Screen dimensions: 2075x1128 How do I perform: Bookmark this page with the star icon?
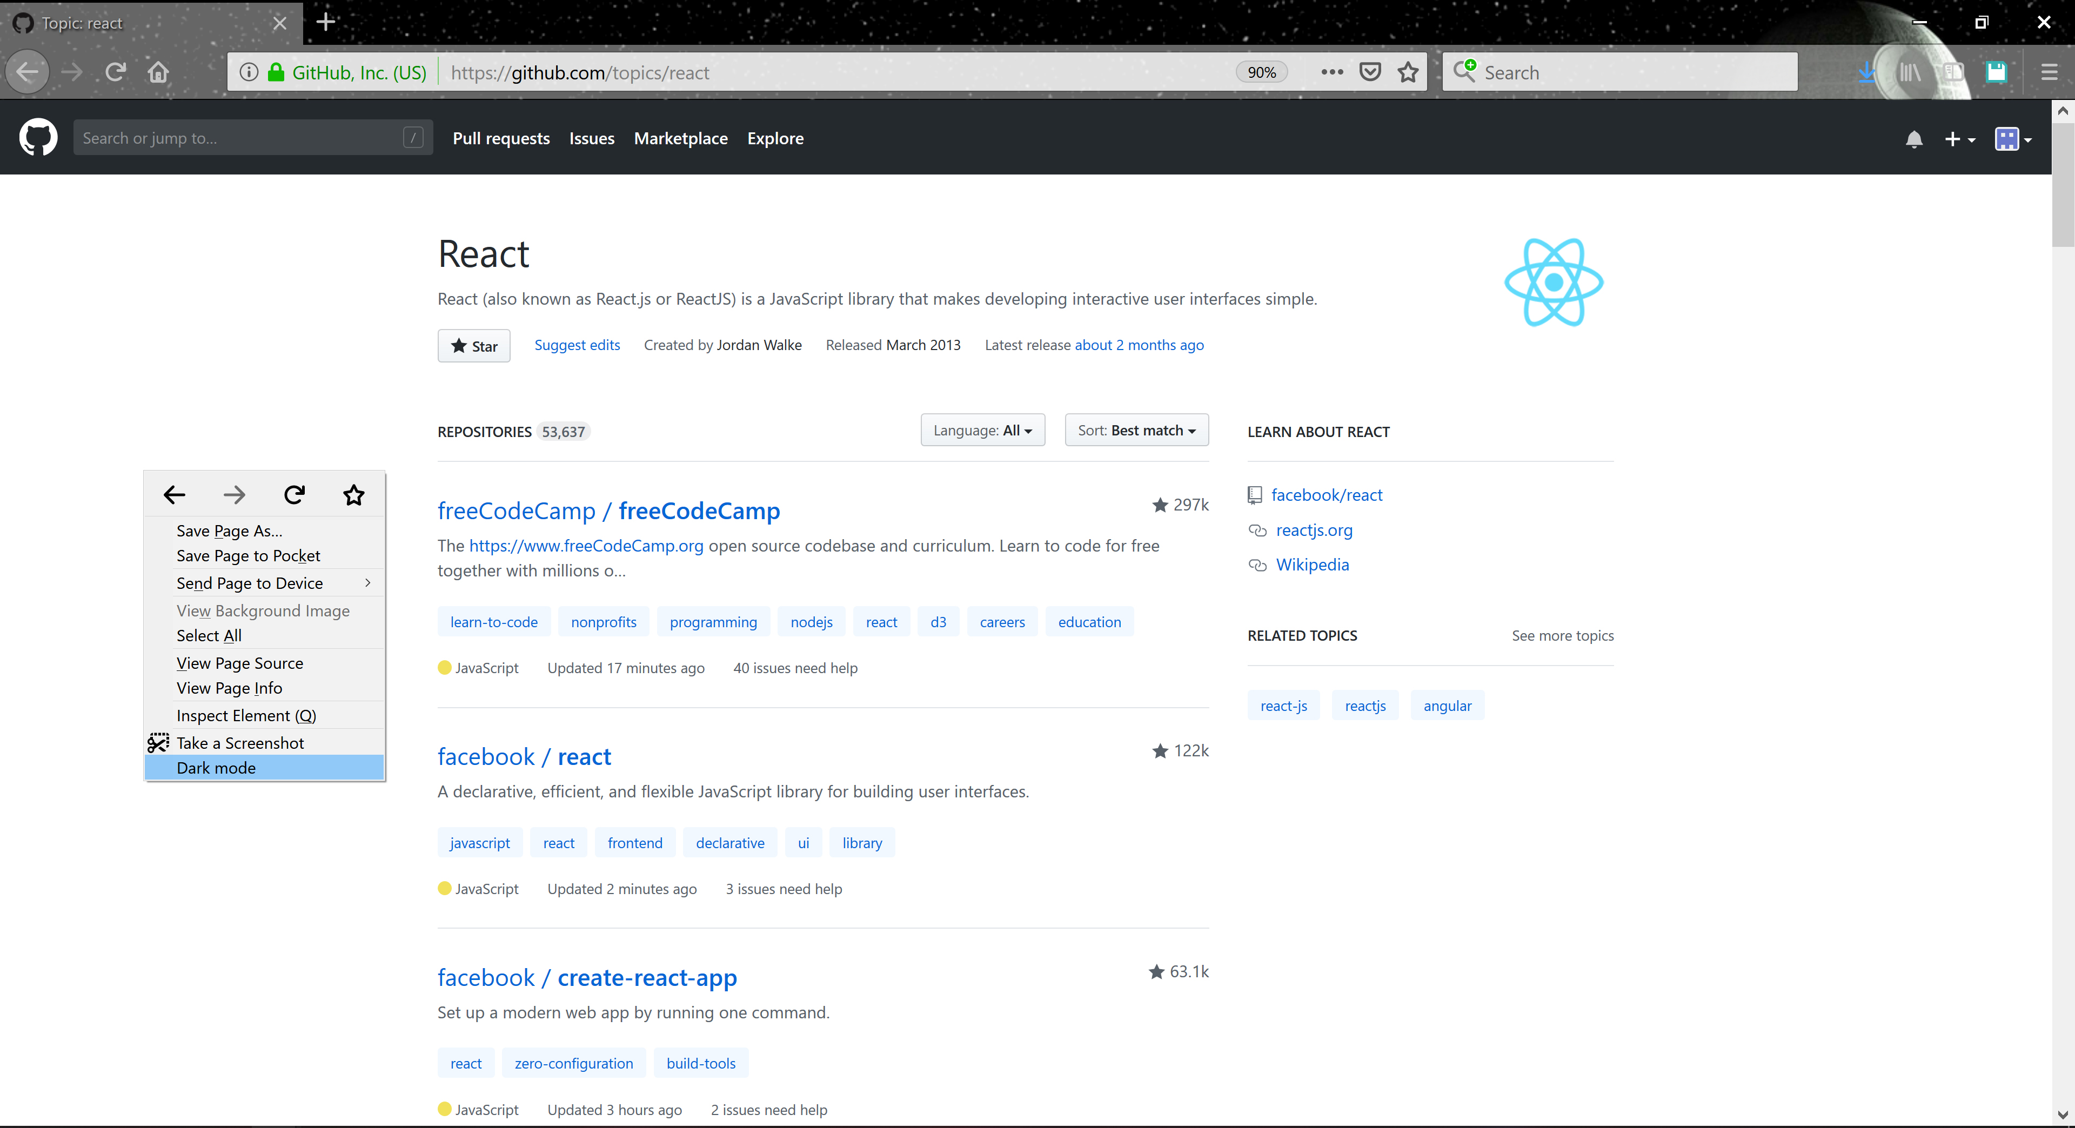click(1408, 72)
